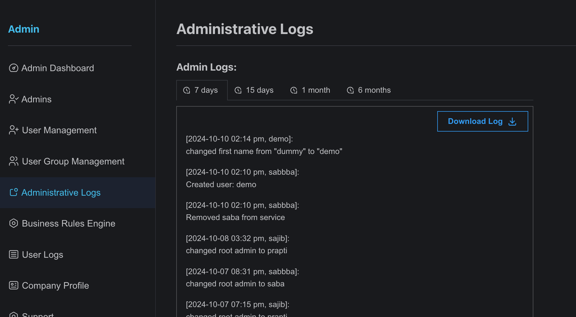Click the Admin heading link

pos(24,29)
